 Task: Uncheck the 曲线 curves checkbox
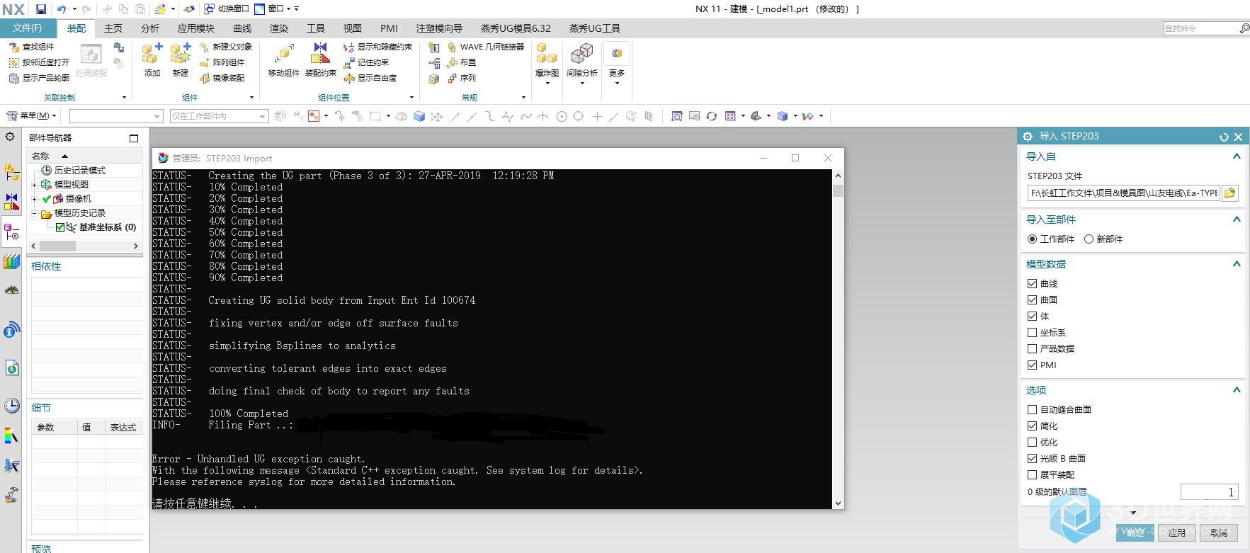click(x=1032, y=283)
